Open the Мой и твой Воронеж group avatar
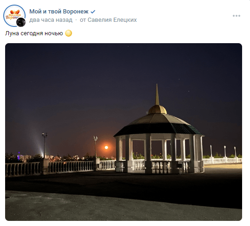 coord(14,16)
